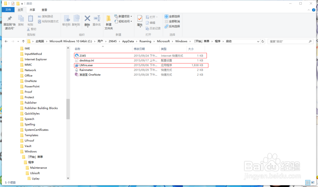This screenshot has height=187, width=318.
Task: Click the Move To icon
Action: (66, 19)
